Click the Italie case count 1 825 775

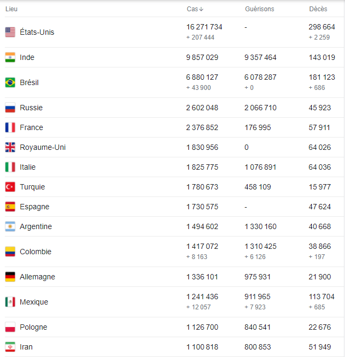pos(202,167)
